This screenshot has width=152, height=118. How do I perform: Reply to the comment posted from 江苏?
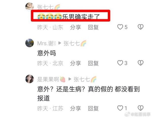tap(93, 108)
